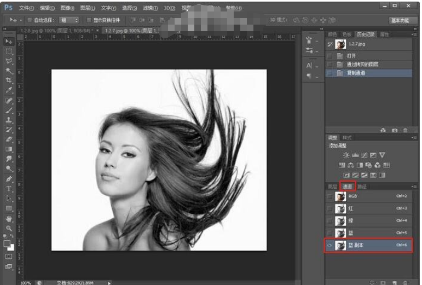Delete the current channel with the trash icon
This screenshot has width=422, height=285.
point(405,282)
